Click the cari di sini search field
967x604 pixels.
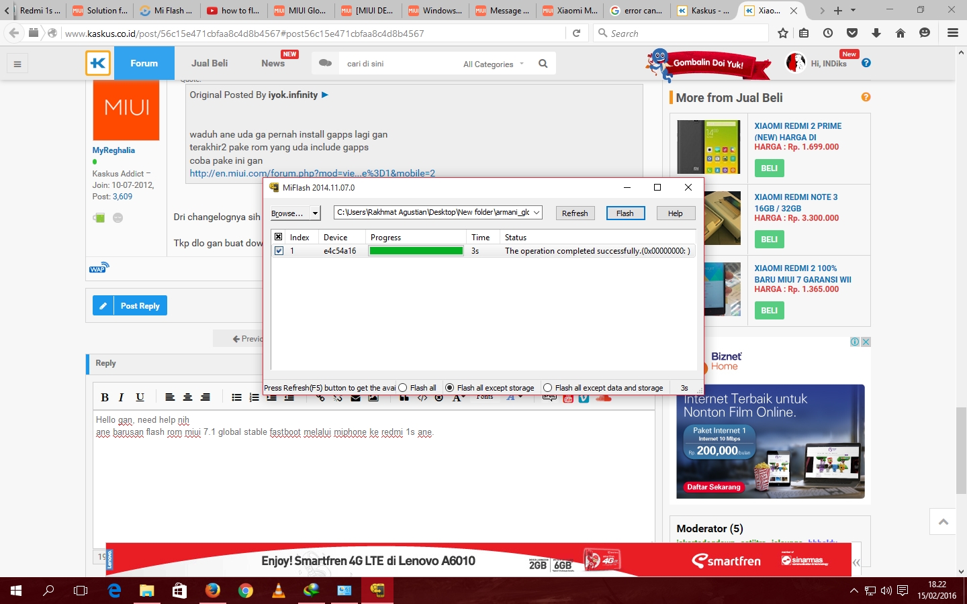click(400, 64)
